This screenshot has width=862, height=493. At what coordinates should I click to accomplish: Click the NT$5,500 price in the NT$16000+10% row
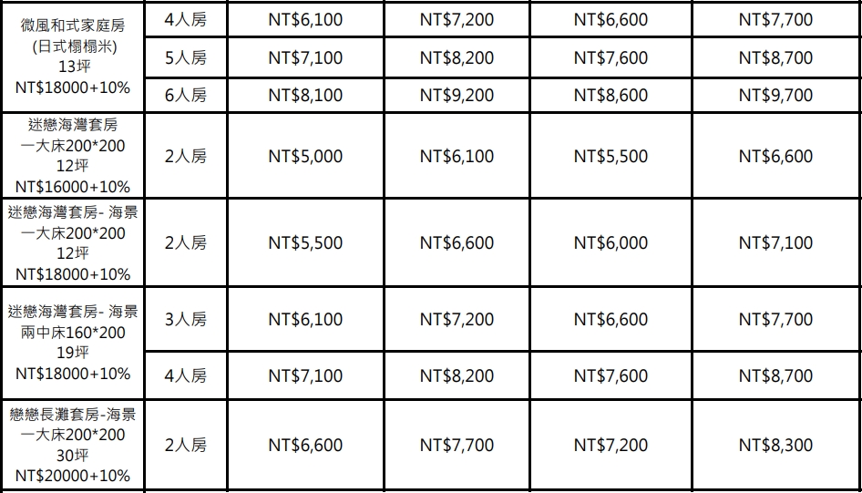point(611,156)
